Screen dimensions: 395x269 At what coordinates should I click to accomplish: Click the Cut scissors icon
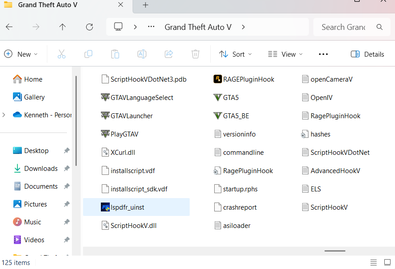[62, 54]
